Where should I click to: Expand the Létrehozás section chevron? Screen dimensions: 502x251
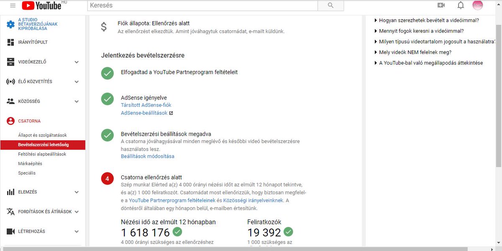coord(77,231)
